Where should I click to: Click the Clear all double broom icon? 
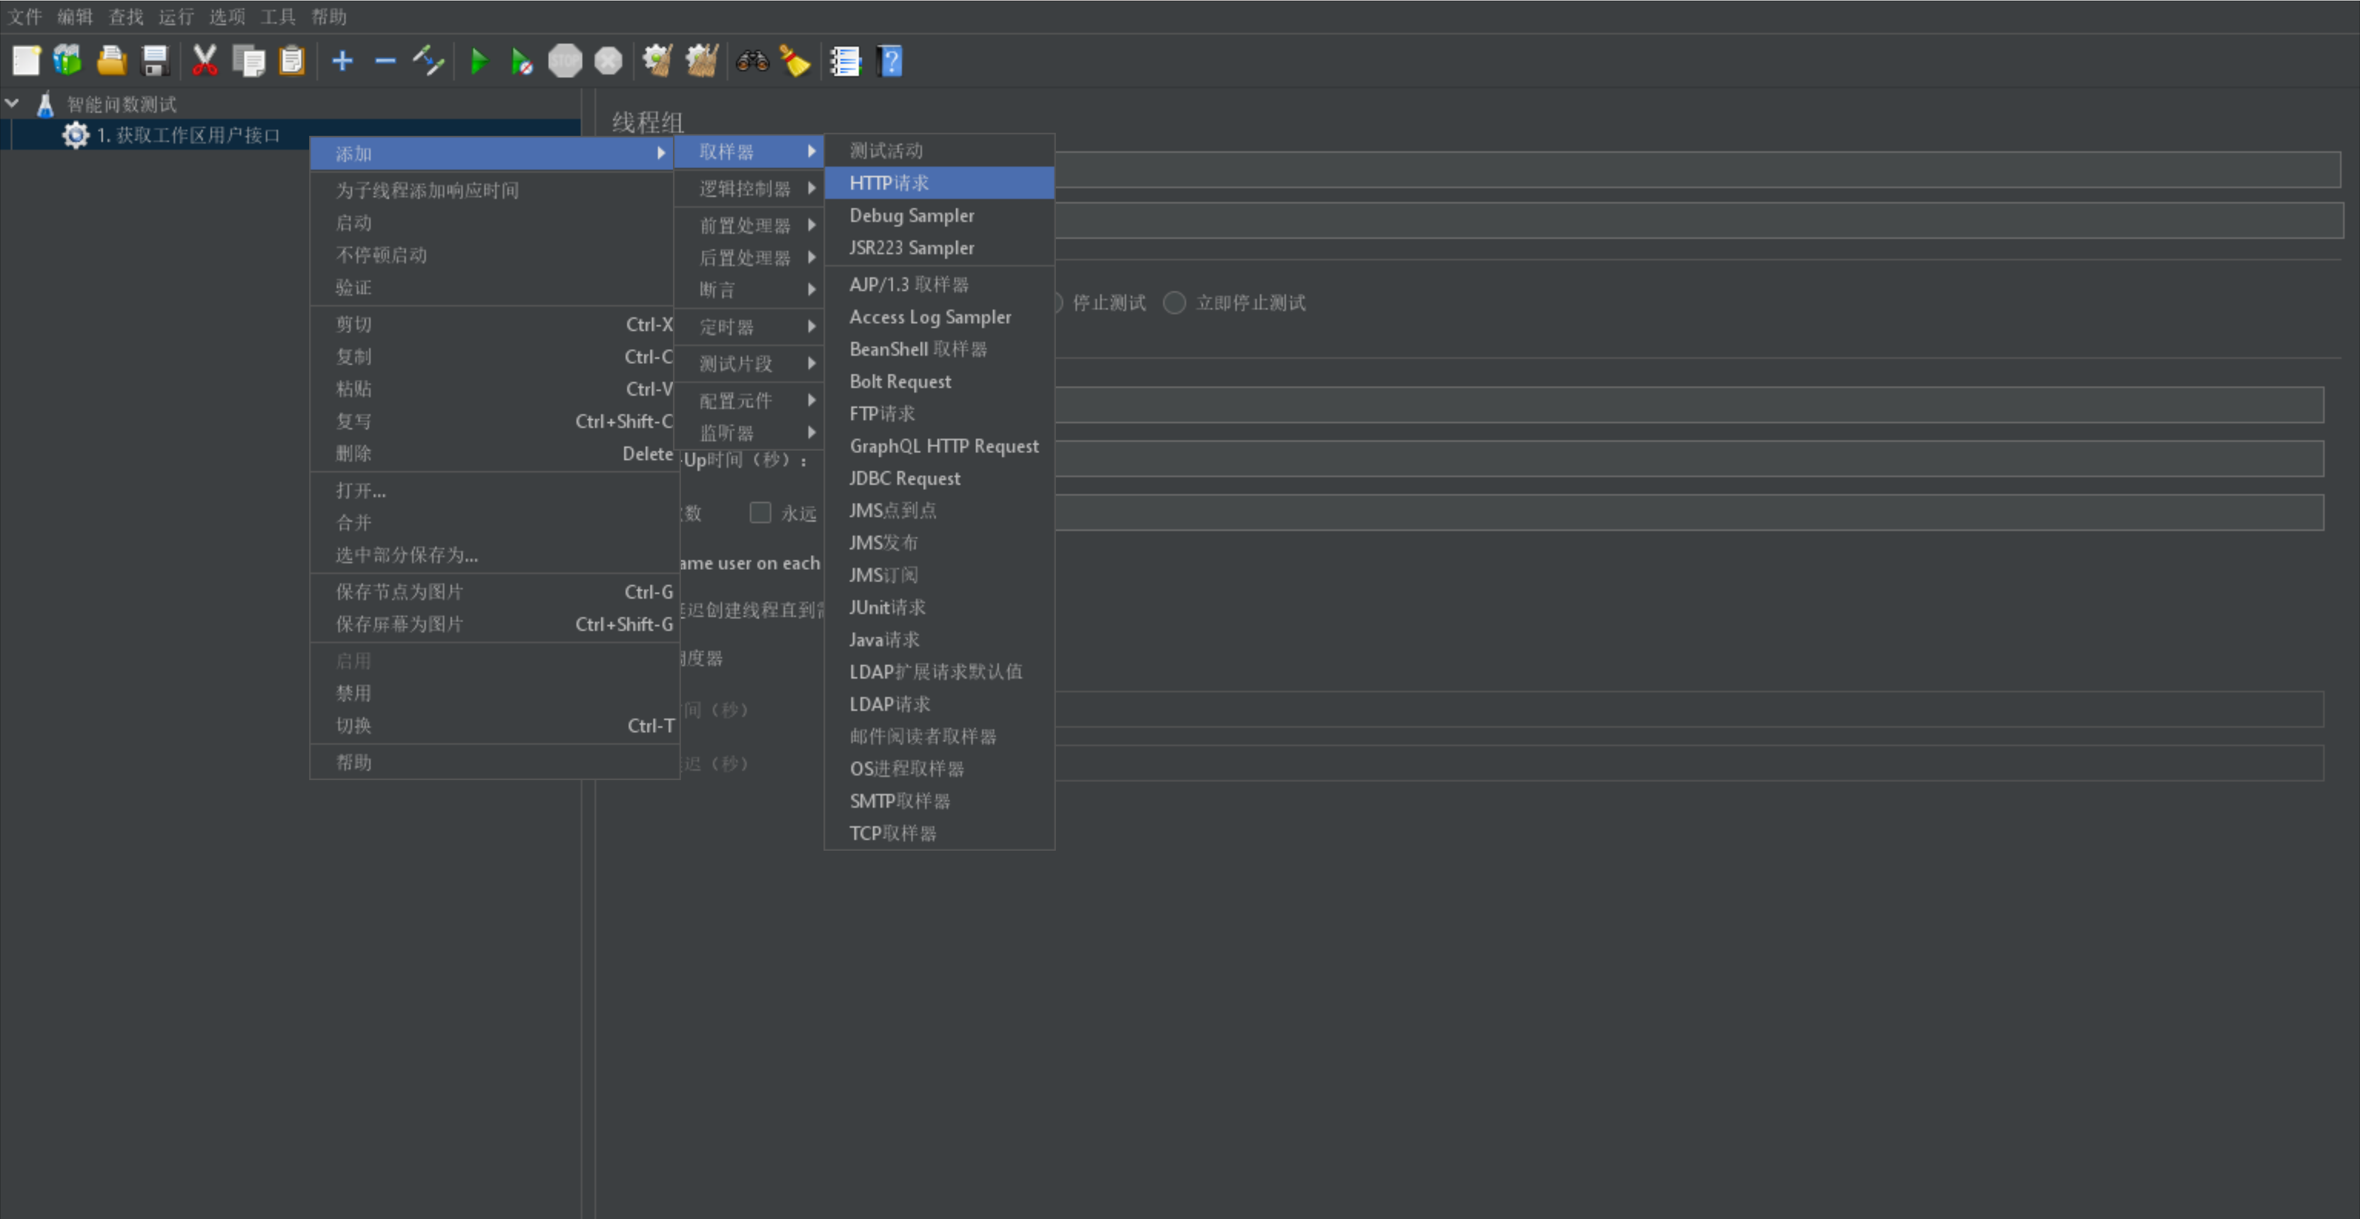tap(702, 61)
